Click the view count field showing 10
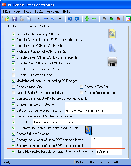131x166 pixels. coord(106,140)
